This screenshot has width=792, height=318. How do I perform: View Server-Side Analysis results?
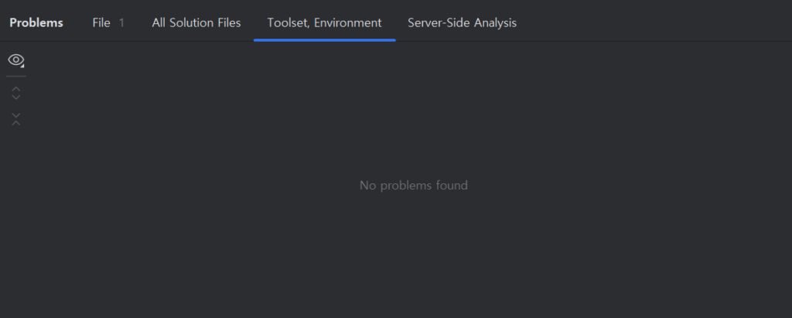click(463, 22)
